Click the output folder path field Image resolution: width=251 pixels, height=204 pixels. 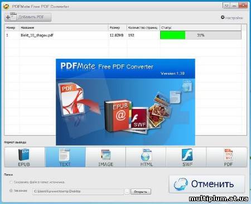click(78, 191)
